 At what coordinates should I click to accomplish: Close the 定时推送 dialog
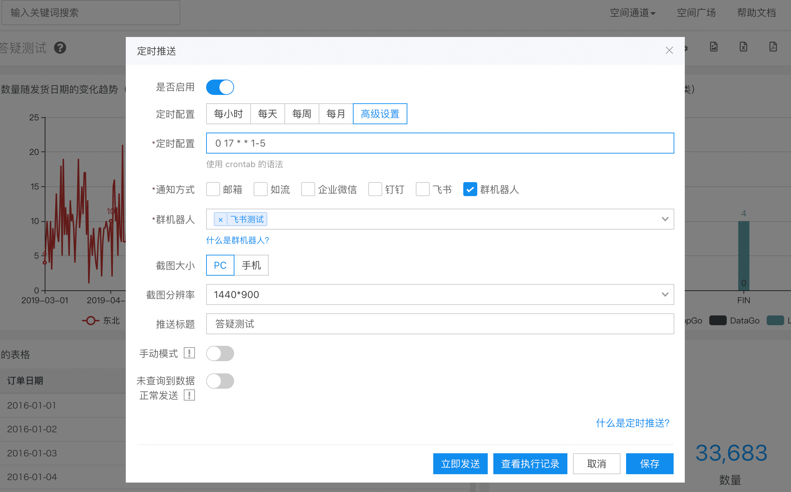click(x=669, y=51)
